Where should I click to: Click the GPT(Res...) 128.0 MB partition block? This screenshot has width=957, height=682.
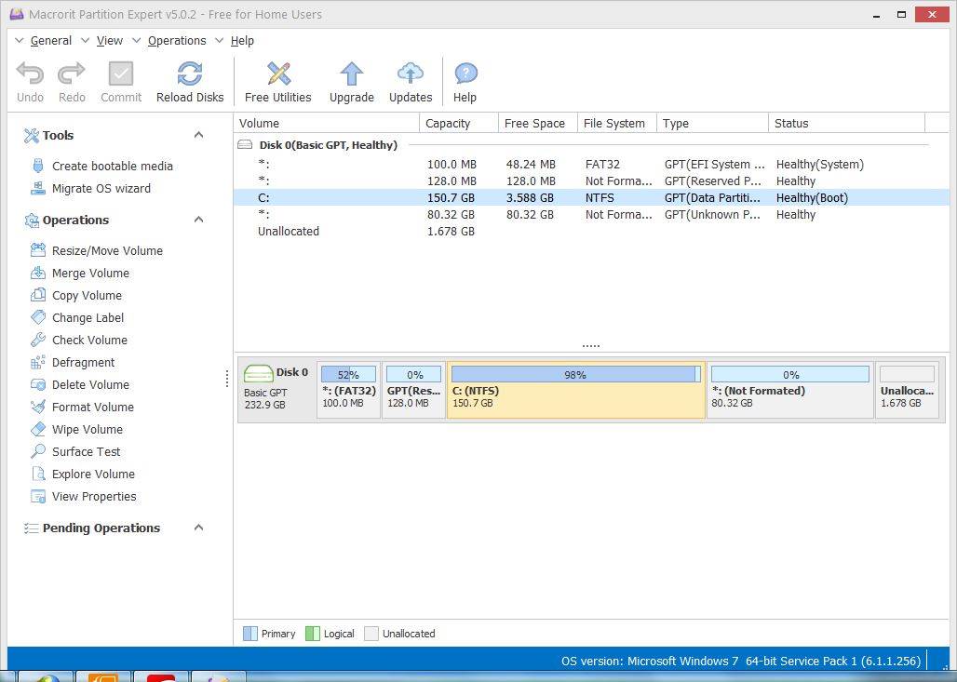[x=414, y=390]
